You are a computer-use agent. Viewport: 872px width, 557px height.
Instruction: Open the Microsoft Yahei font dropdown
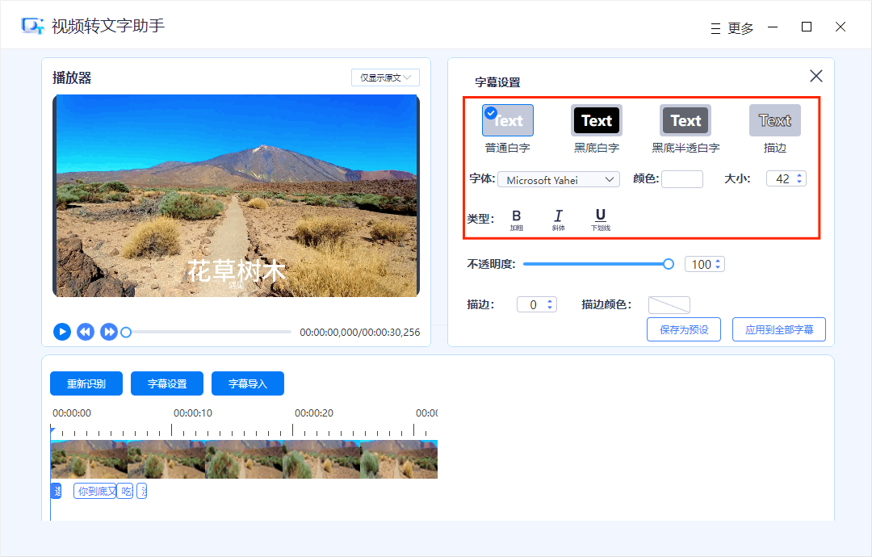tap(559, 179)
